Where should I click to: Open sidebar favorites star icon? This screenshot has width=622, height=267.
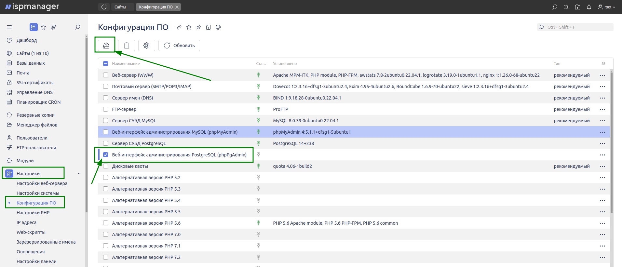[x=43, y=27]
